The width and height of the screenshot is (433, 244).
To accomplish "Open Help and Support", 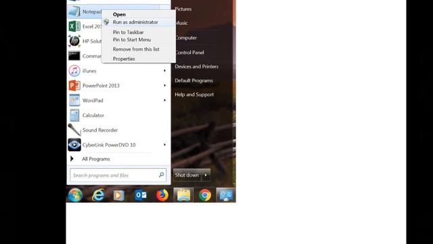I will click(x=194, y=94).
